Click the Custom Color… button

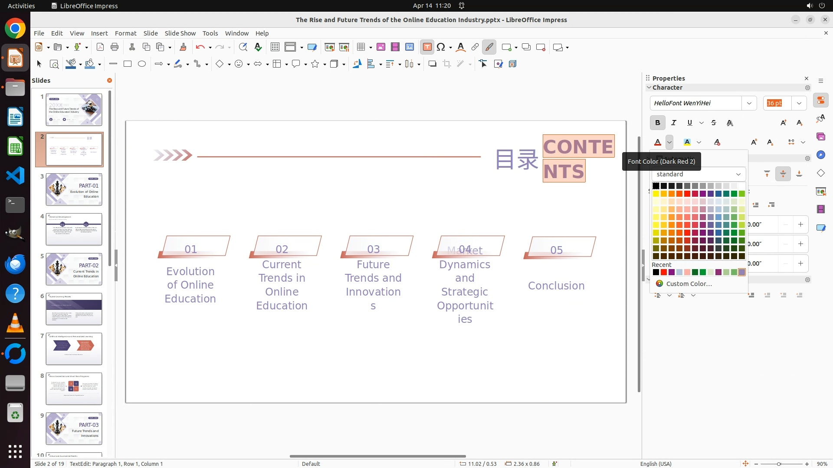click(x=689, y=284)
